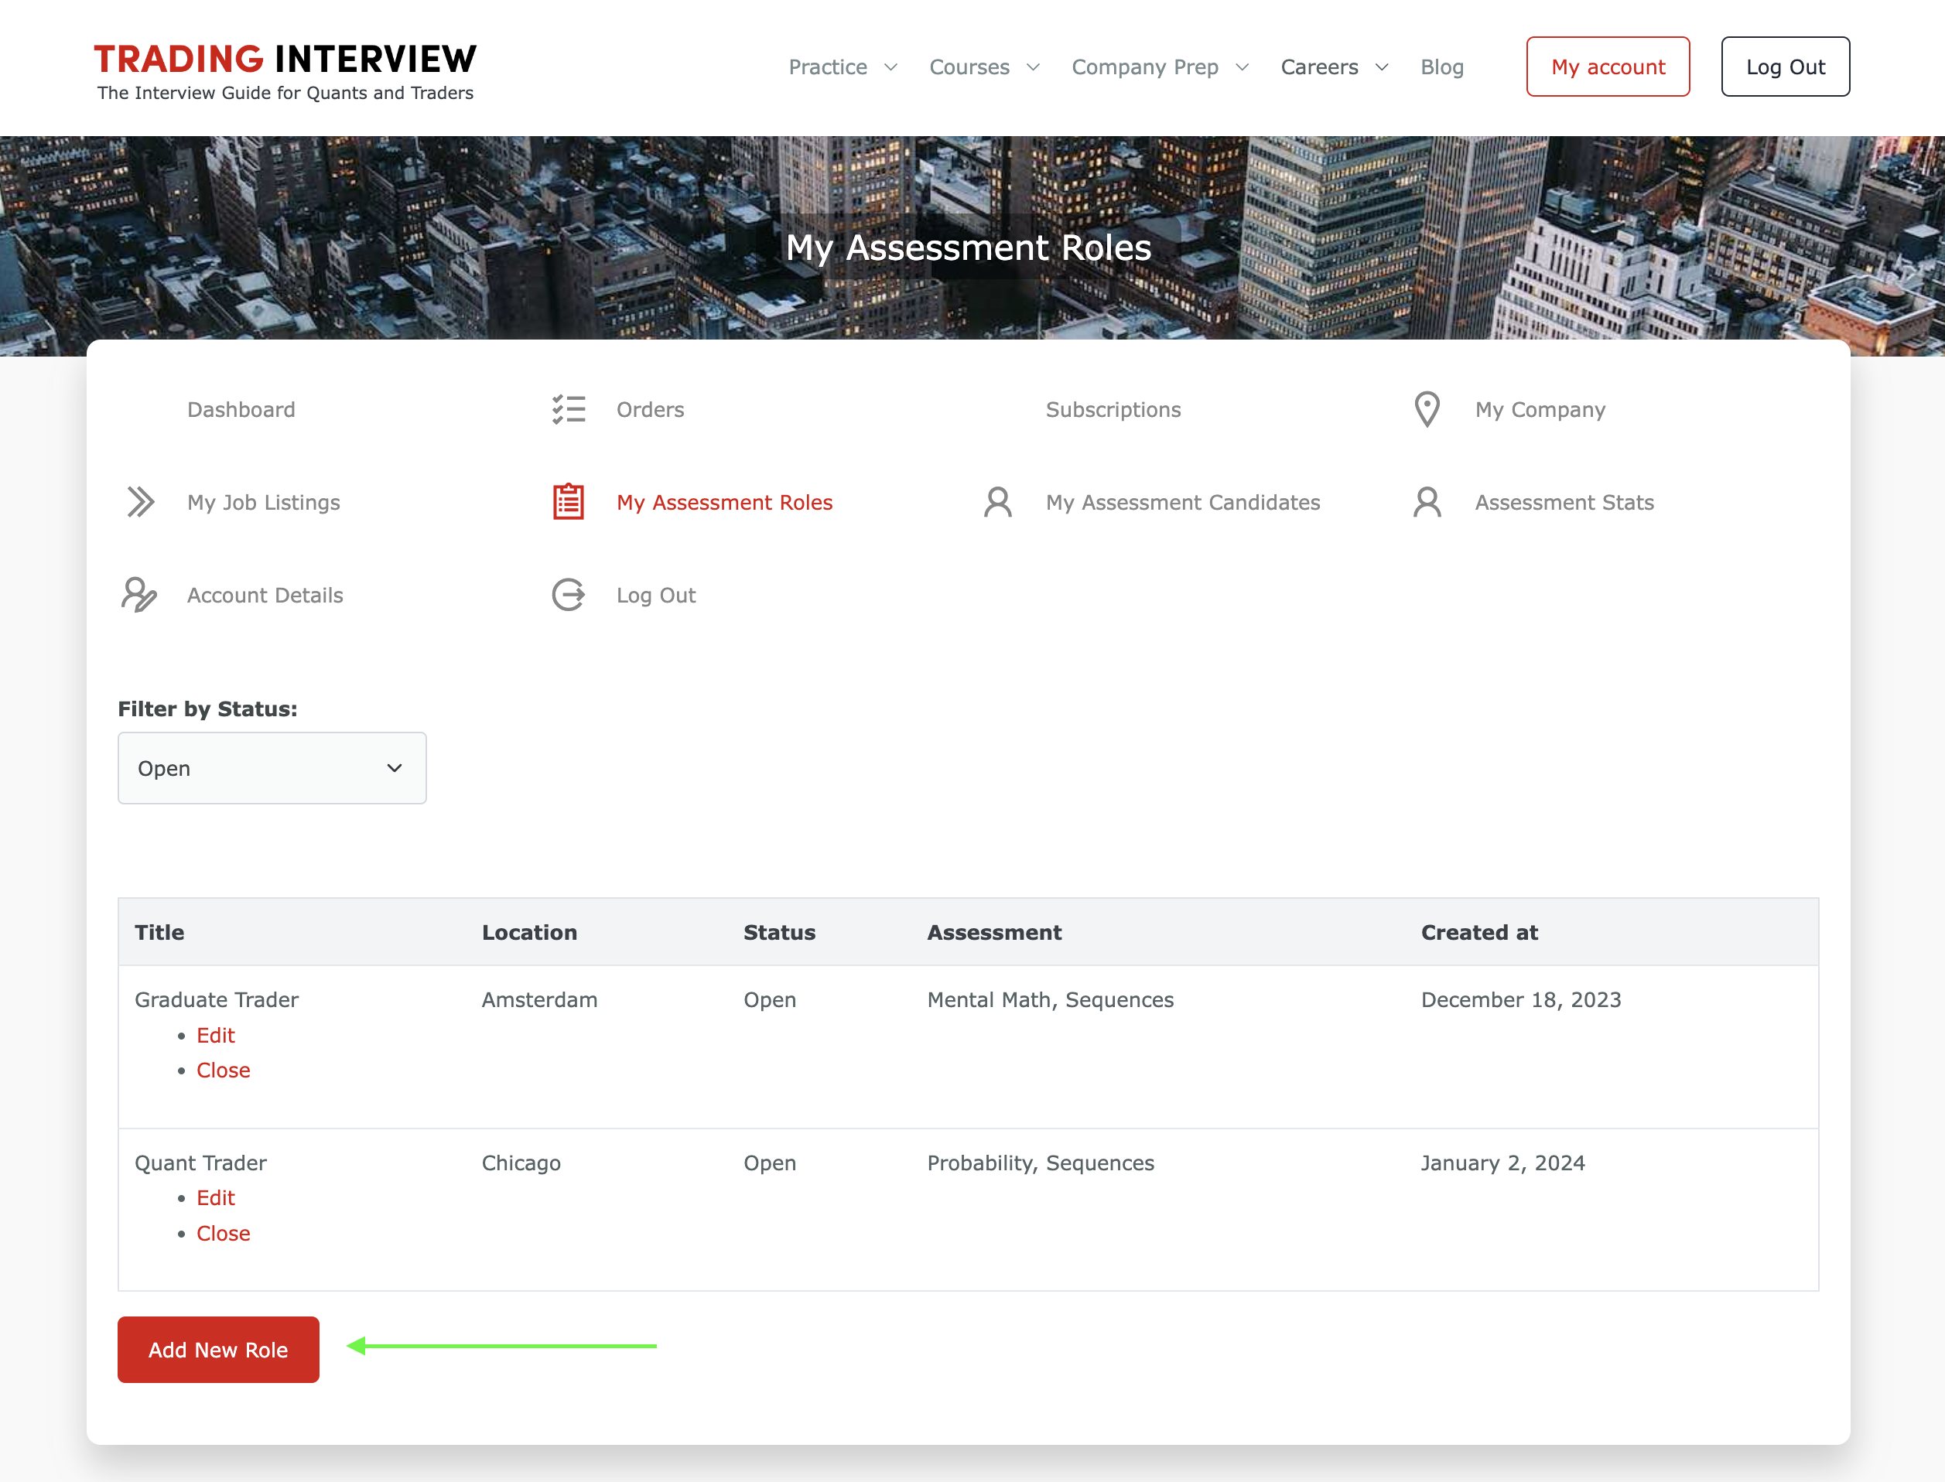This screenshot has height=1482, width=1945.
Task: Expand the Practice menu chevron
Action: click(890, 67)
